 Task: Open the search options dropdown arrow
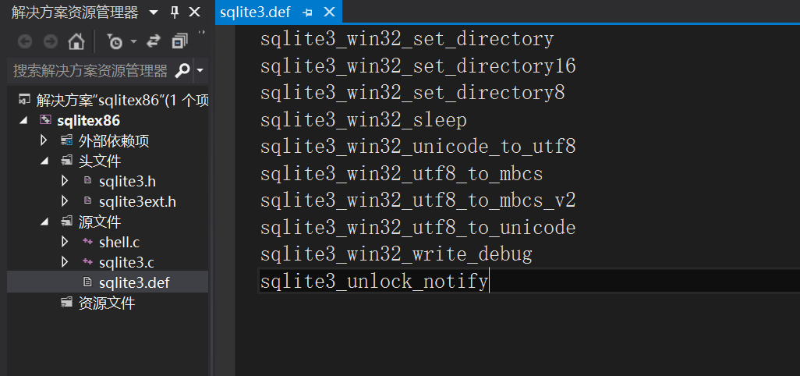pyautogui.click(x=200, y=71)
